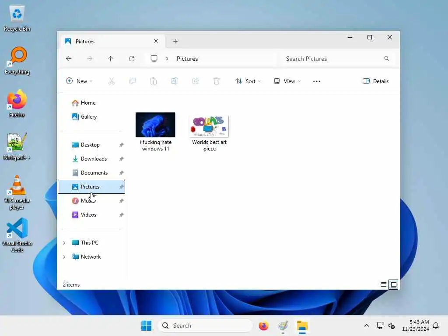This screenshot has height=336, width=448.
Task: Expand the Network tree node
Action: pyautogui.click(x=64, y=257)
